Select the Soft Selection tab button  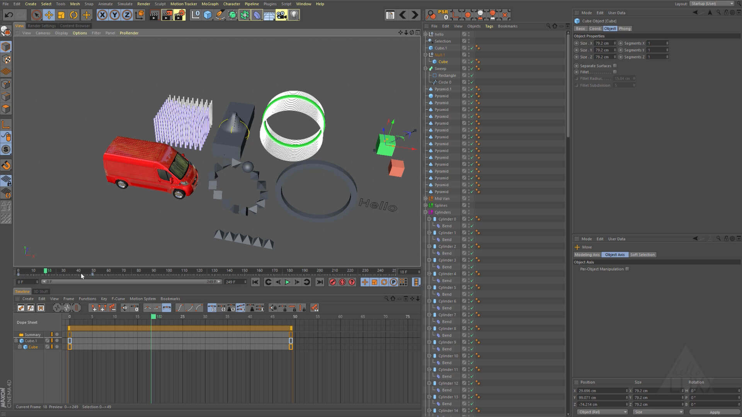point(642,255)
